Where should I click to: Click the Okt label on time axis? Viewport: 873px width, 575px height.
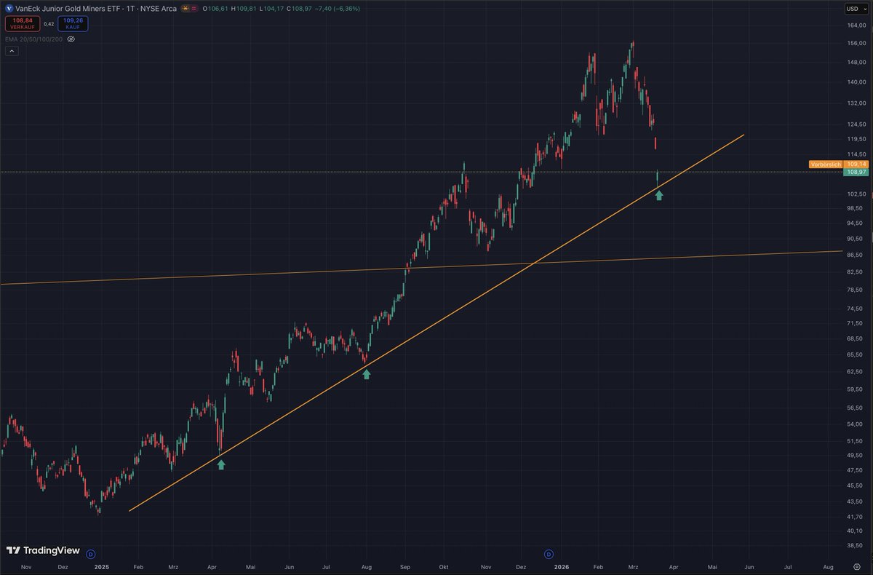tap(444, 566)
